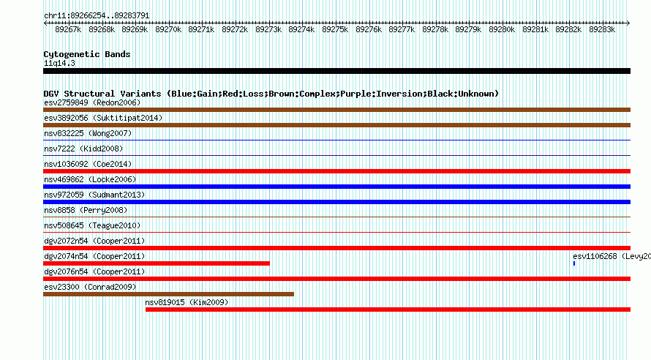
Task: Click the esv23300 brown complex bar
Action: [x=168, y=294]
